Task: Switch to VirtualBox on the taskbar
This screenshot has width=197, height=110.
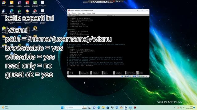Action: coord(126,108)
